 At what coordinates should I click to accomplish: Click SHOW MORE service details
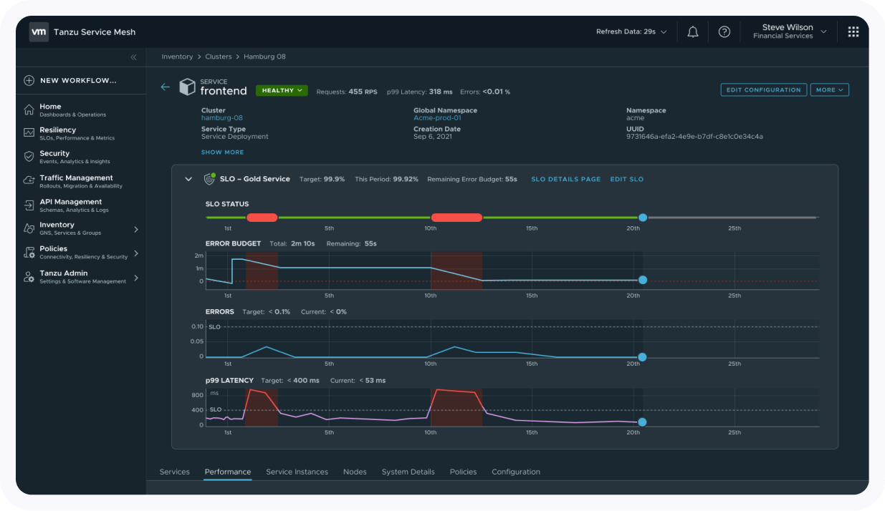click(x=222, y=152)
